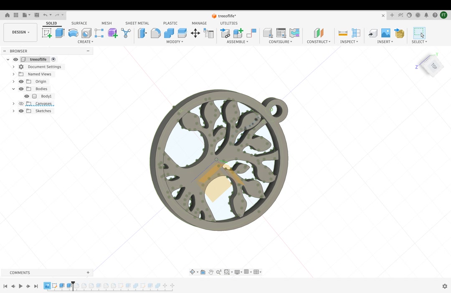
Task: Open the Change Parameters tool
Action: click(209, 33)
